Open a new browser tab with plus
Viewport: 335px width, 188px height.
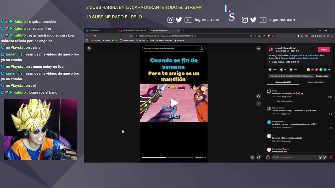pos(183,31)
